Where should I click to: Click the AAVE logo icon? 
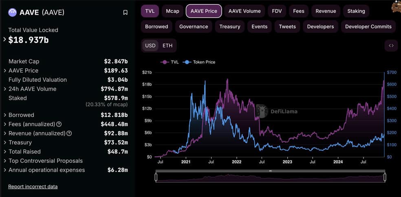click(13, 12)
